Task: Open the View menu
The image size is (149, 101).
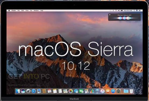Action: [x=27, y=11]
